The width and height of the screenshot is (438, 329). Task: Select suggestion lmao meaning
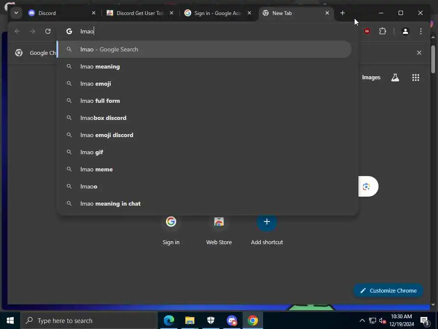(204, 66)
